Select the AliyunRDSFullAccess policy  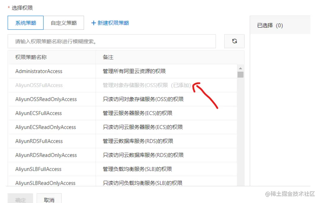(39, 141)
